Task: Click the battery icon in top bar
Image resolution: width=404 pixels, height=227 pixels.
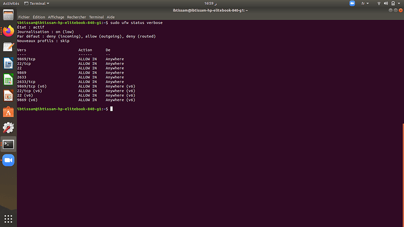Action: pyautogui.click(x=393, y=4)
